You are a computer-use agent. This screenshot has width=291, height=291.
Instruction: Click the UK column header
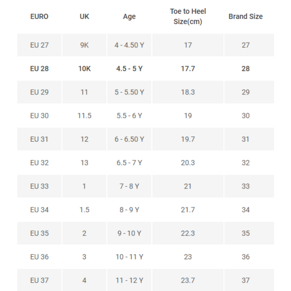pyautogui.click(x=84, y=17)
